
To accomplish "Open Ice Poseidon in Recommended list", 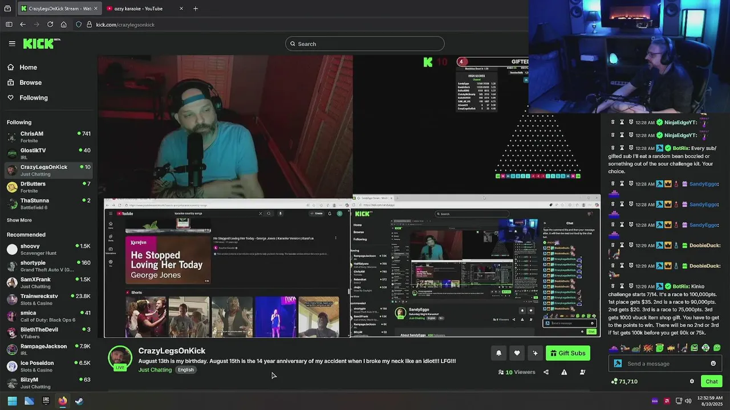I will (48, 366).
